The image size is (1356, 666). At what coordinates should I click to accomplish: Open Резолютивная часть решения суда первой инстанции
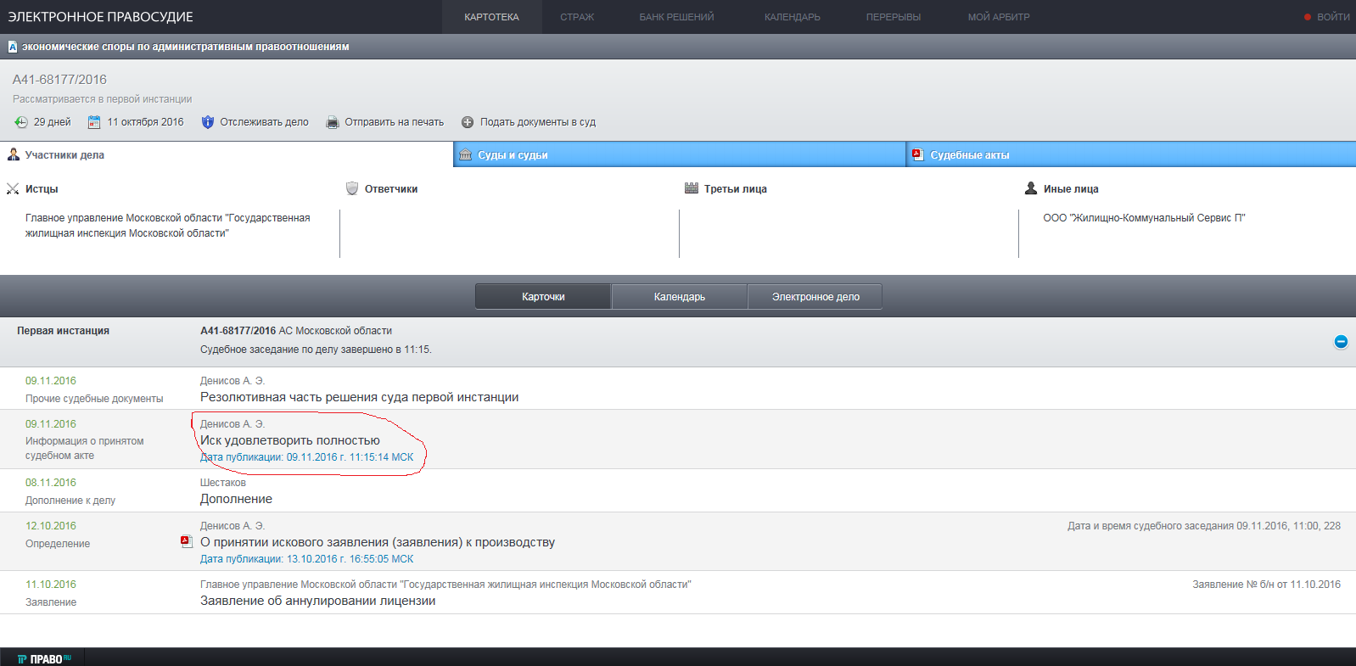pos(360,397)
